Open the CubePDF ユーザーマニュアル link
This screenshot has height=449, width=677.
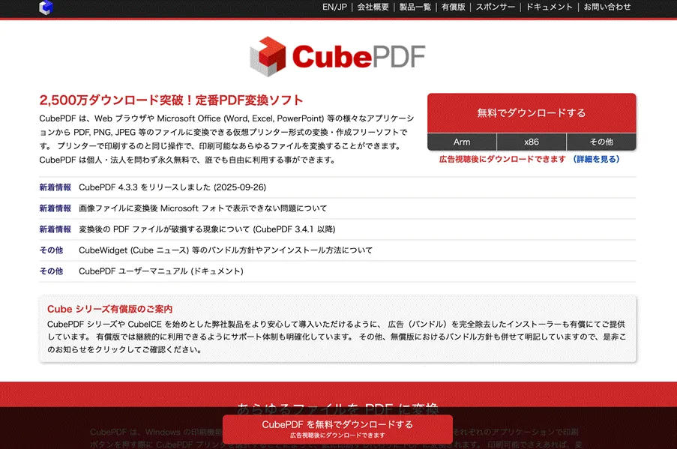[160, 271]
